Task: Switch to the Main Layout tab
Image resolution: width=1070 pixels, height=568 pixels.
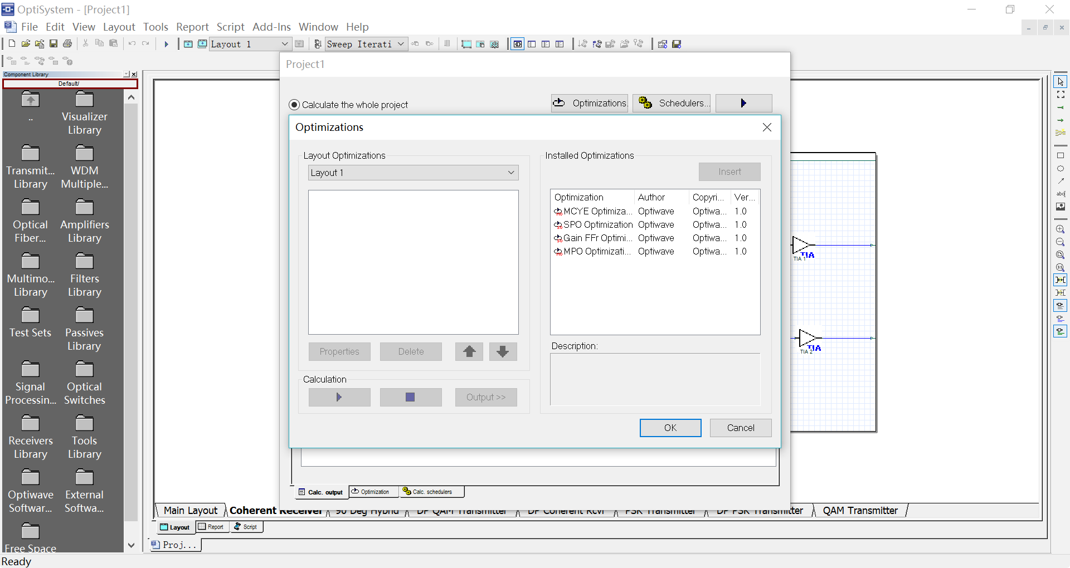Action: click(190, 510)
